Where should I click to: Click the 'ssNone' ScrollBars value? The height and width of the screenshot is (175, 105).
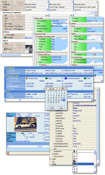75,133
